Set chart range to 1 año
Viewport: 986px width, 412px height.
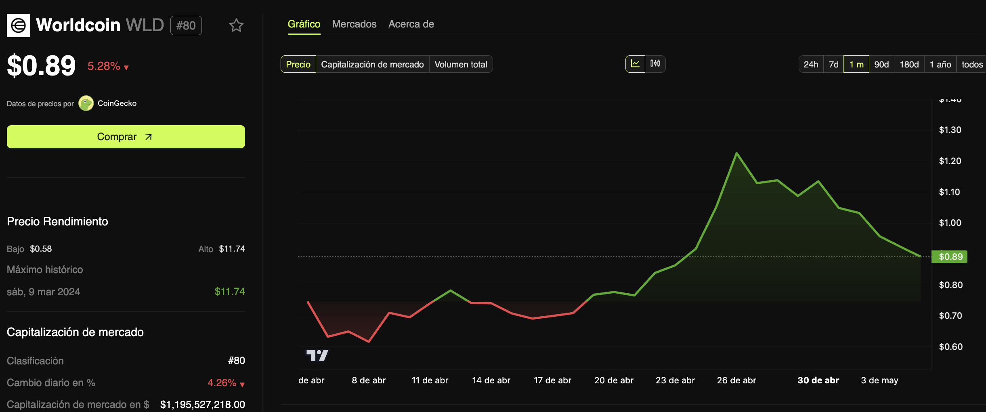tap(940, 64)
